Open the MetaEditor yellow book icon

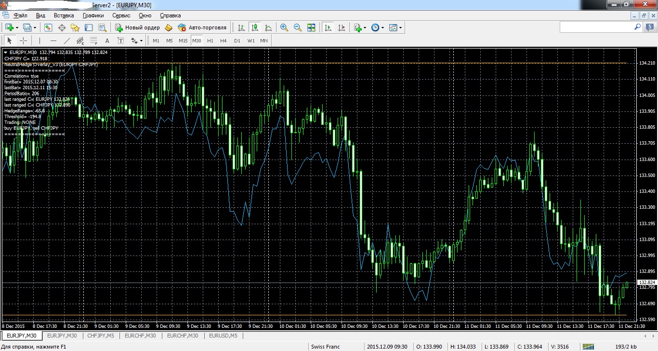tap(169, 27)
